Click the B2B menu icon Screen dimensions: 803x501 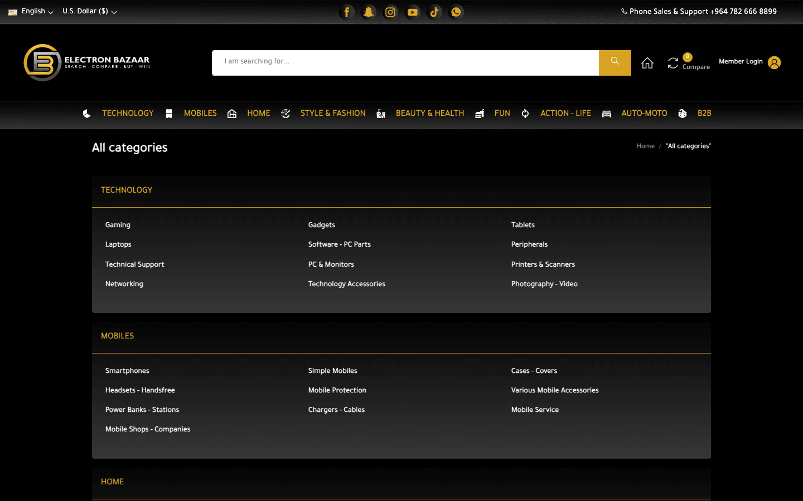coord(683,114)
